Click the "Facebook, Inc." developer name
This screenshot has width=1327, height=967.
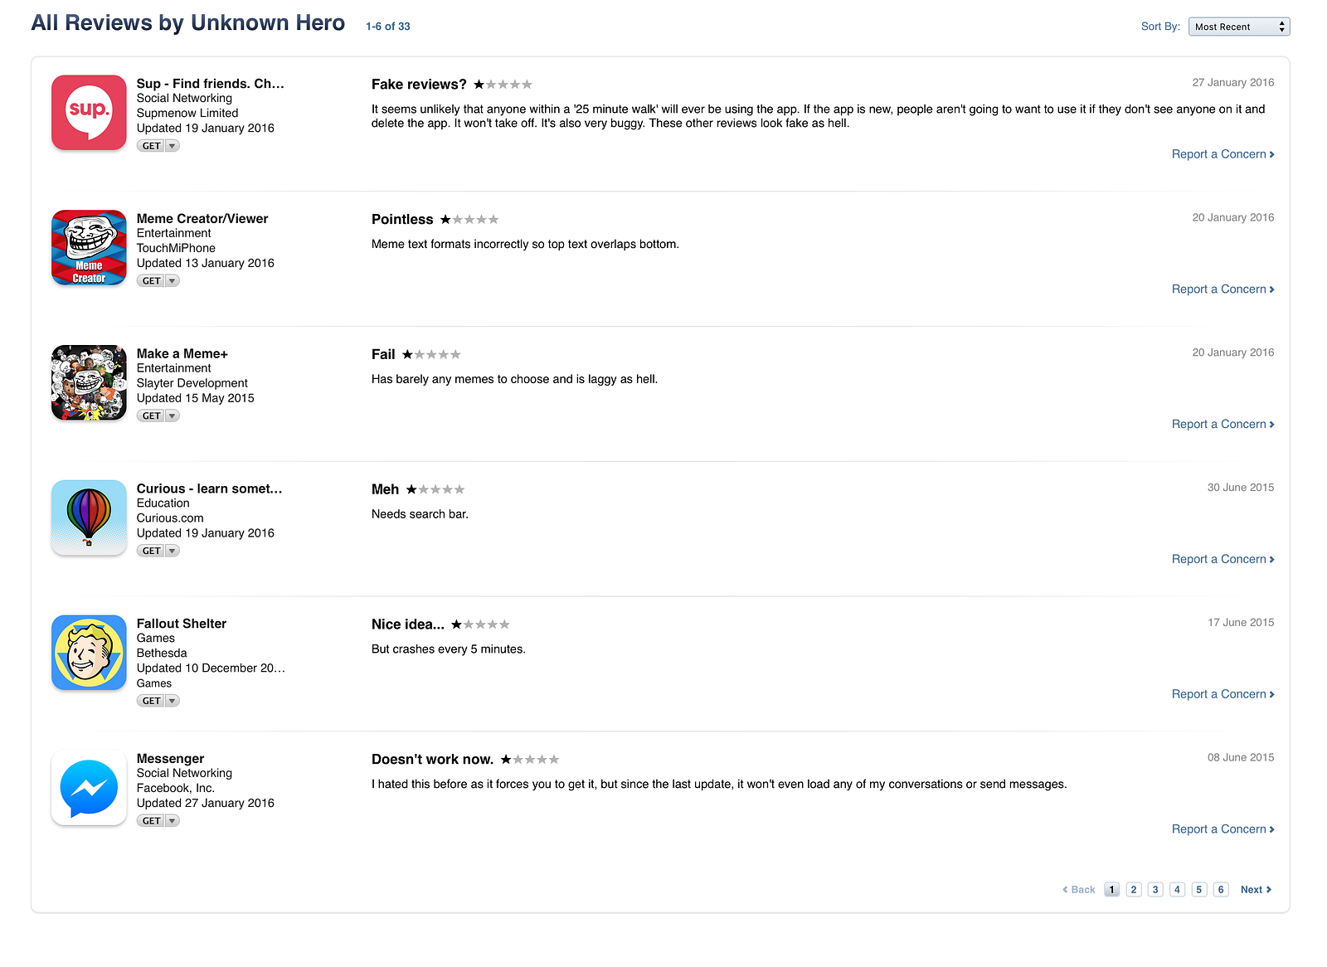click(x=176, y=789)
